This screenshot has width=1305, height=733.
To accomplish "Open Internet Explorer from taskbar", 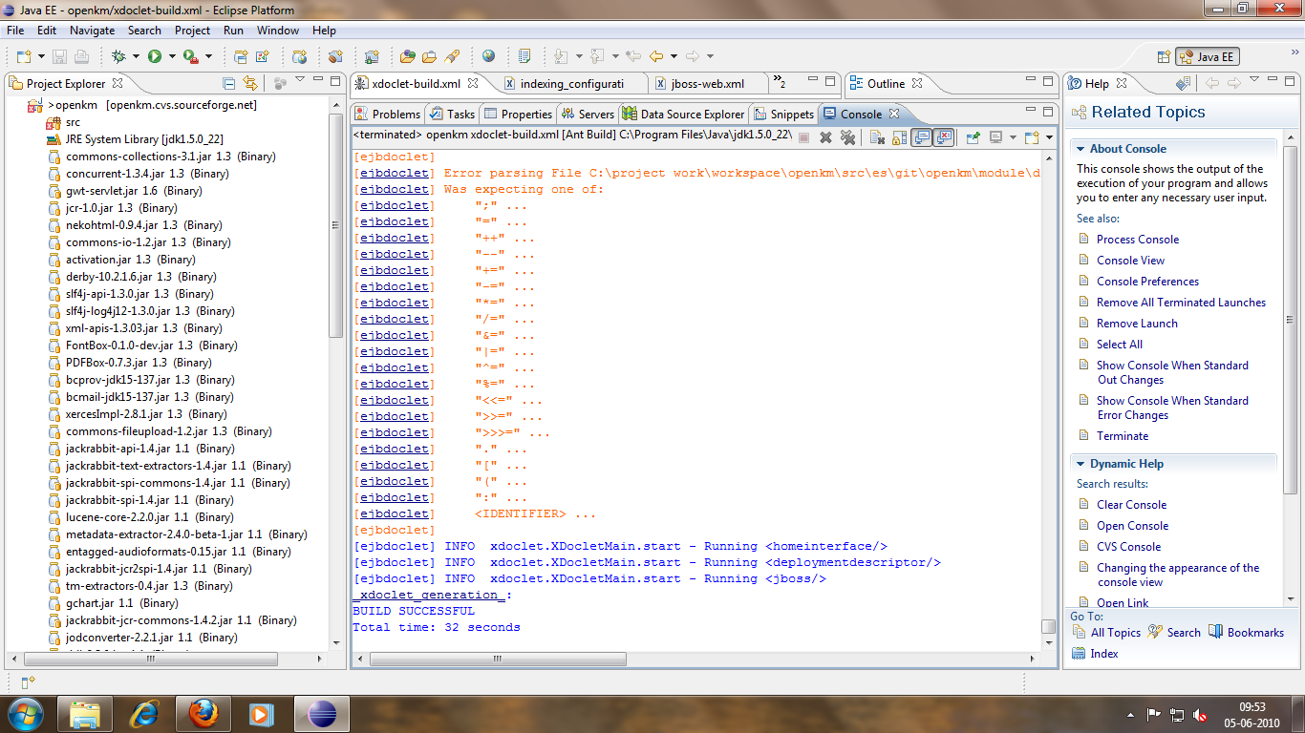I will click(x=144, y=713).
